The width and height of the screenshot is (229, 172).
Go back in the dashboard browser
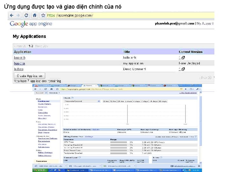[x=36, y=89]
